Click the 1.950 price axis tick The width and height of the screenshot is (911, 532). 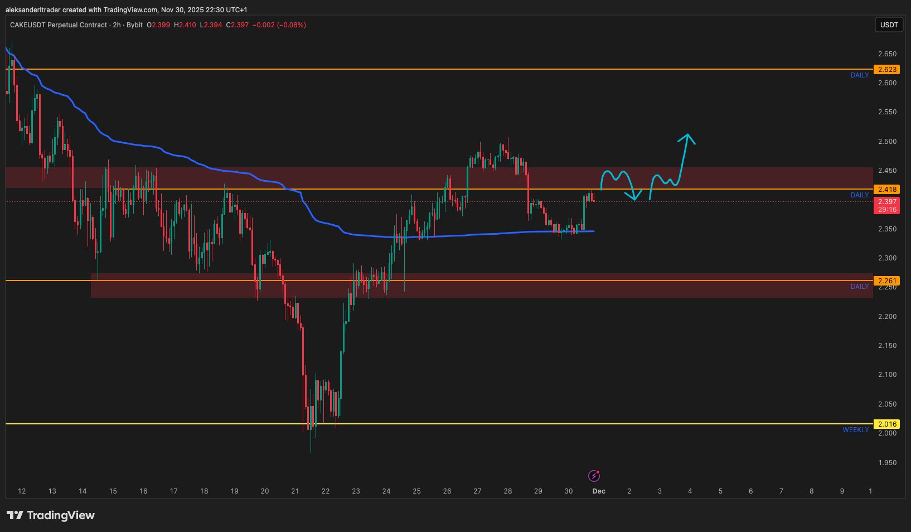coord(887,463)
